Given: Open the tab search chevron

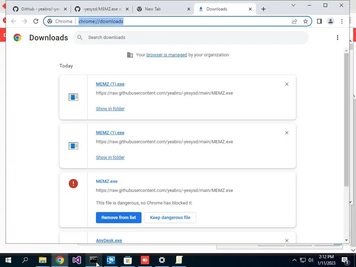Looking at the screenshot, I should click(x=293, y=5).
